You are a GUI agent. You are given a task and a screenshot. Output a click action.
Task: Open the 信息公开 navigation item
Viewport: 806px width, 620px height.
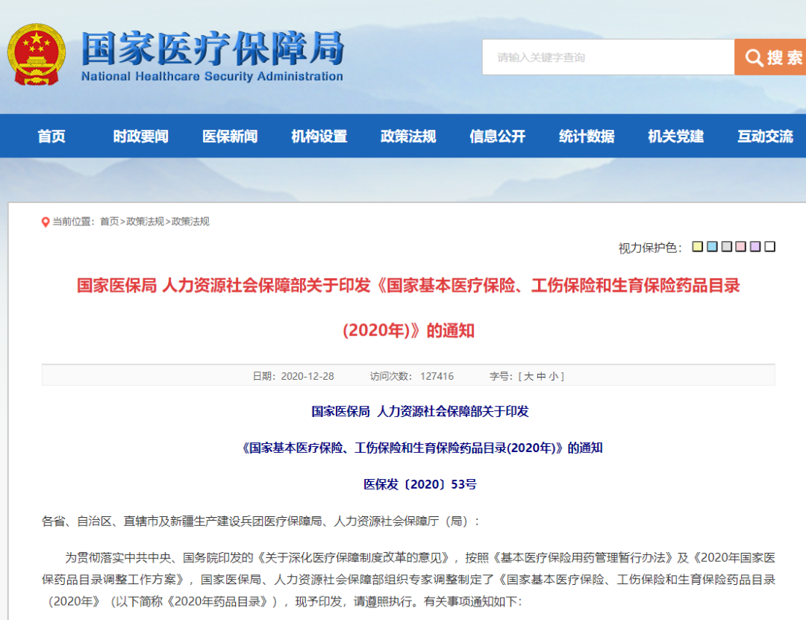(x=498, y=137)
